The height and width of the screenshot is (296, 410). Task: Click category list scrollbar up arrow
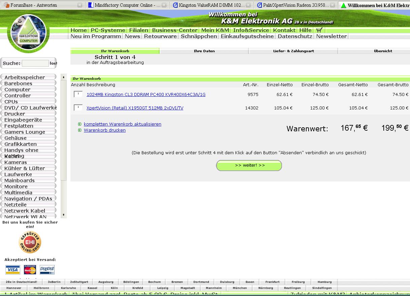coord(63,77)
